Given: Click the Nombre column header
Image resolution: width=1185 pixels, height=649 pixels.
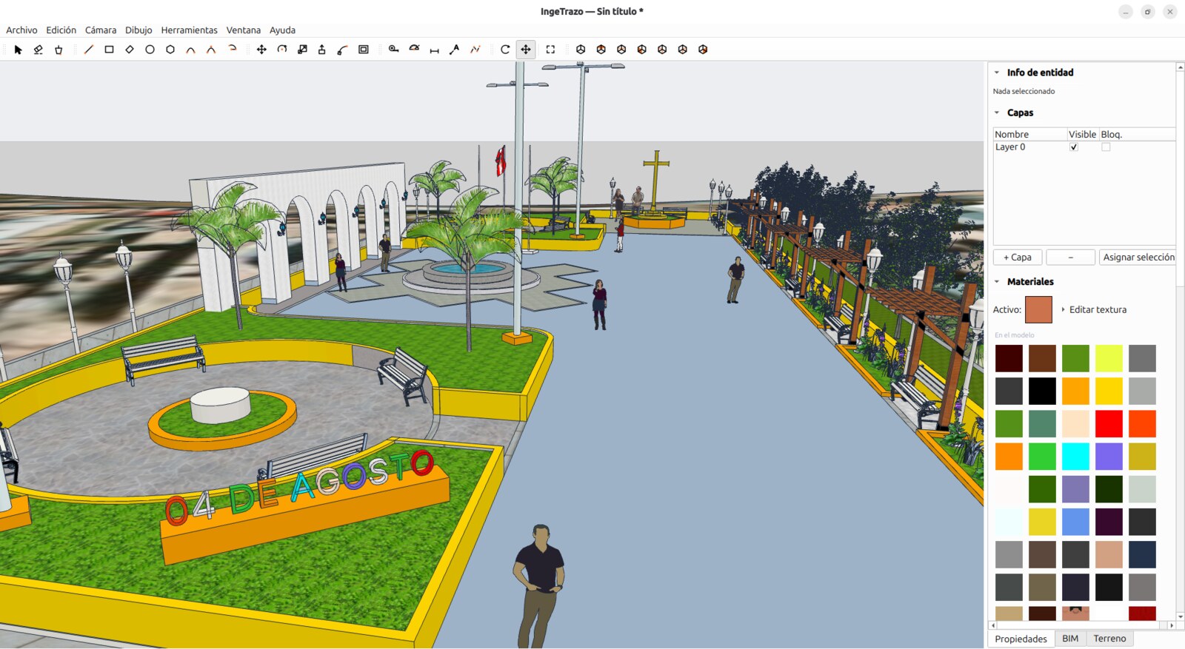Looking at the screenshot, I should [x=1029, y=135].
